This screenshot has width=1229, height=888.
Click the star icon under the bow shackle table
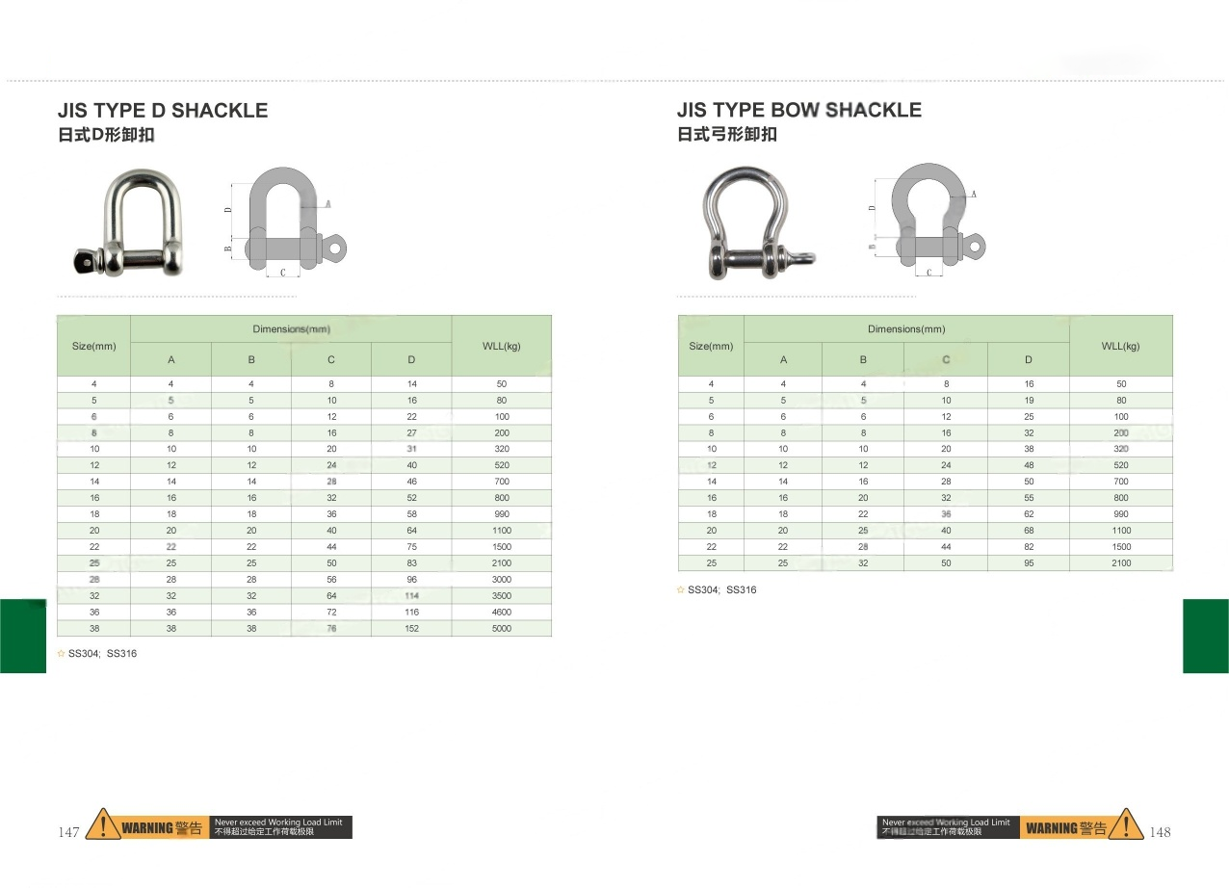coord(681,589)
